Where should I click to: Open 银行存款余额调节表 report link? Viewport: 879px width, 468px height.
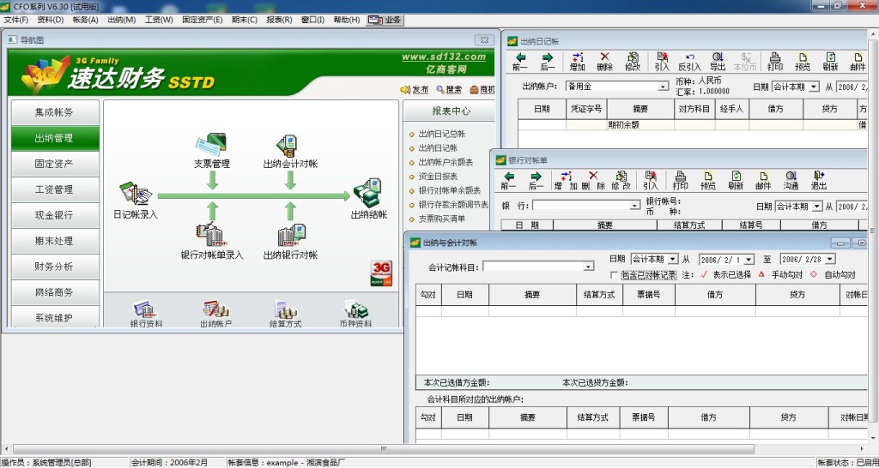(x=453, y=205)
